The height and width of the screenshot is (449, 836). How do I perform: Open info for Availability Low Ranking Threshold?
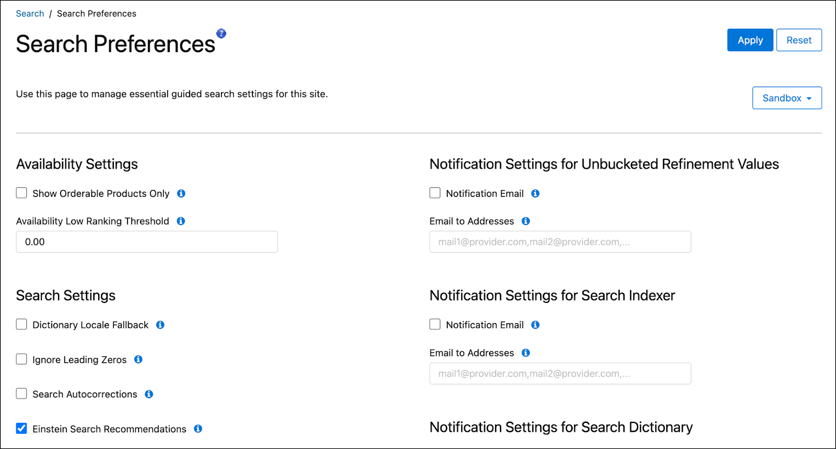(x=181, y=221)
